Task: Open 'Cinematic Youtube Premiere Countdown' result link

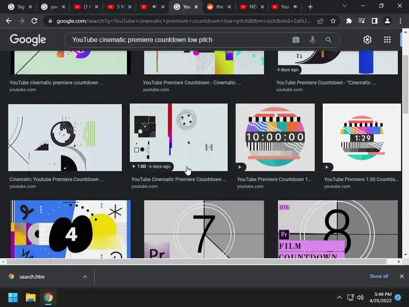Action: [56, 179]
